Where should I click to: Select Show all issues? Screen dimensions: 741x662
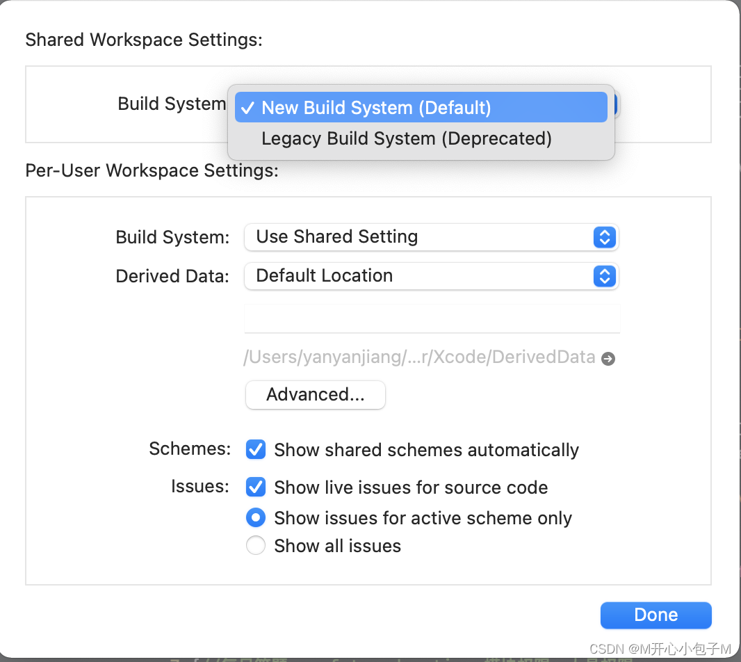click(x=255, y=545)
